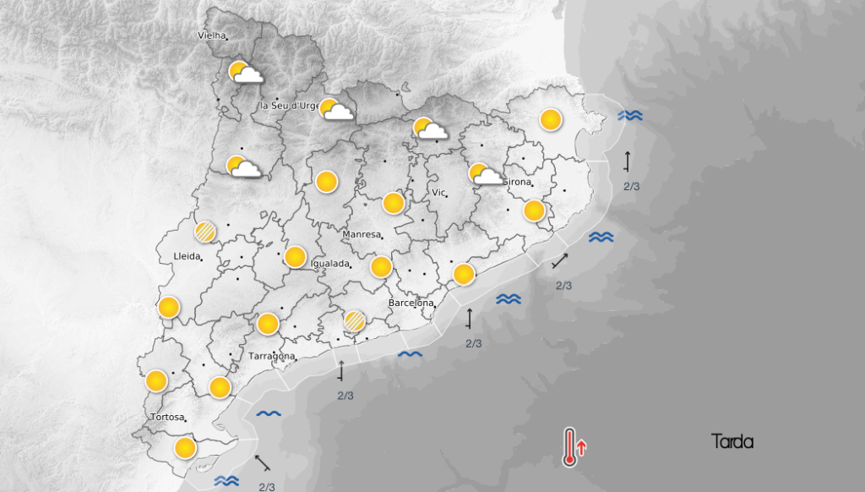Click the sun icon next to Igualada
The image size is (865, 492).
tap(295, 257)
